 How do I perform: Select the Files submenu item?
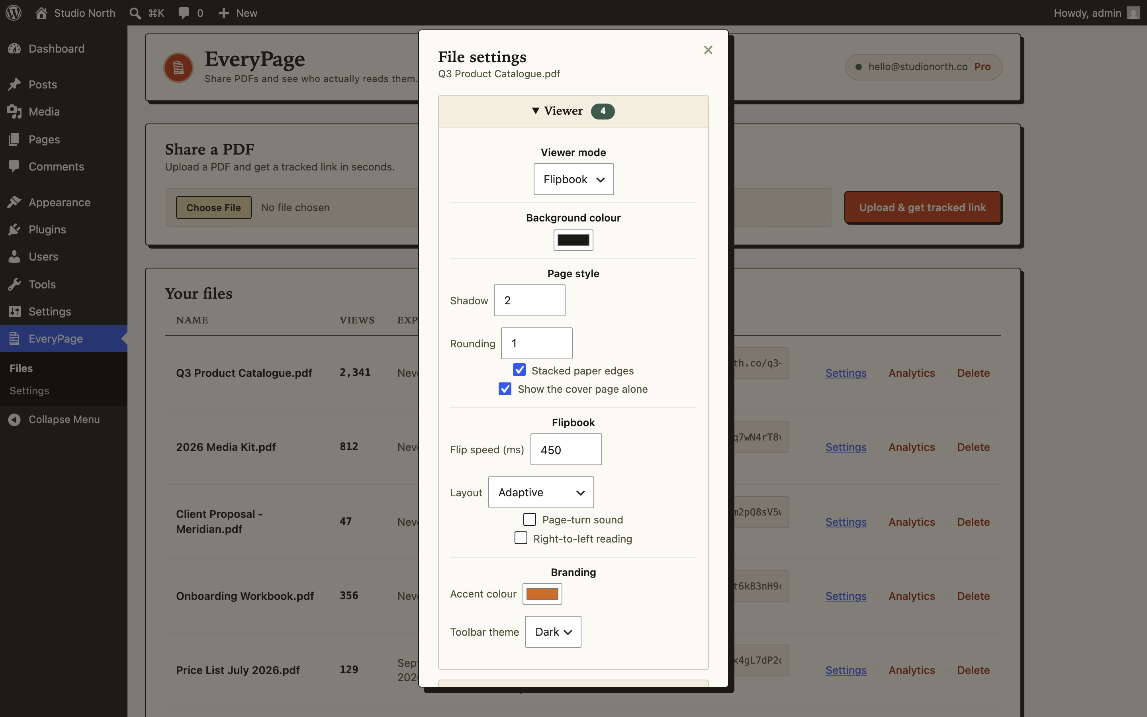pyautogui.click(x=22, y=368)
